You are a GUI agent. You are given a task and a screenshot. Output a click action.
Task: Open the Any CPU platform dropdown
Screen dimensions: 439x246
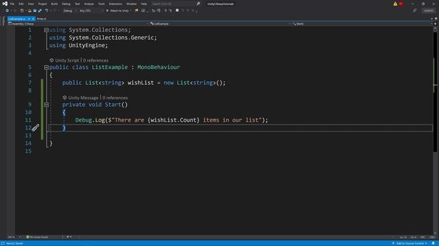click(91, 11)
